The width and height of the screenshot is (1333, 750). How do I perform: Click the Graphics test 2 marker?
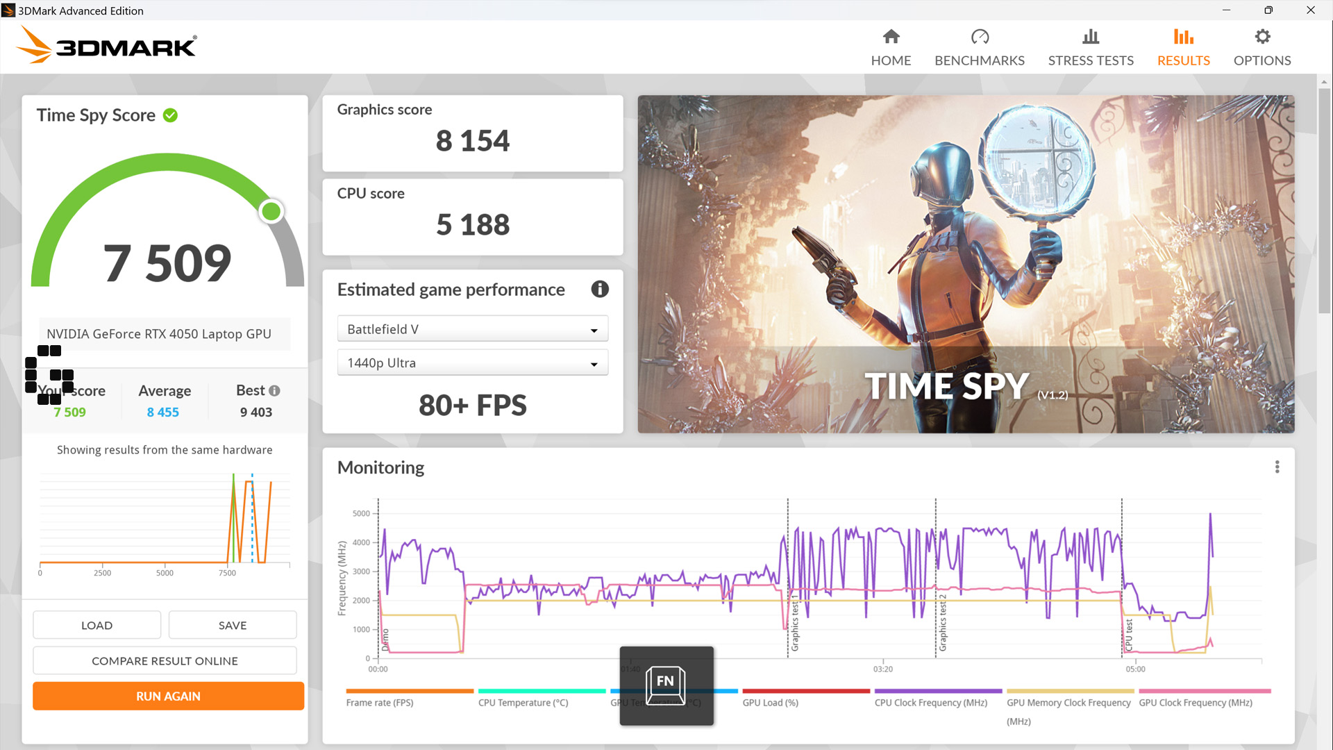[943, 624]
